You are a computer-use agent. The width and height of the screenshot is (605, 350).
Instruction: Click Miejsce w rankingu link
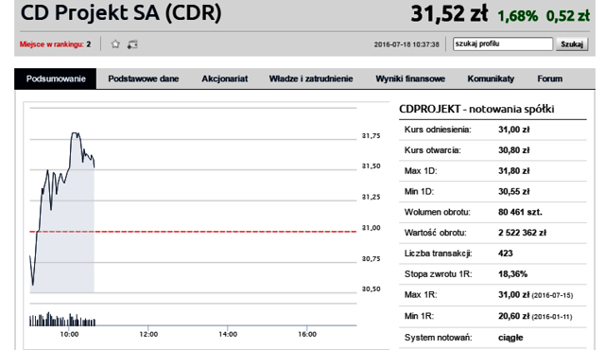coord(52,44)
